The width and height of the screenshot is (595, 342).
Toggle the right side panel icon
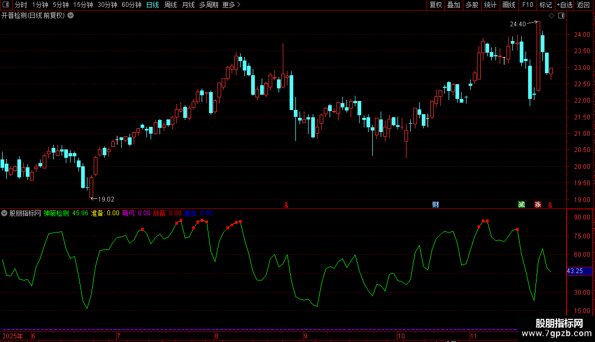click(x=561, y=16)
